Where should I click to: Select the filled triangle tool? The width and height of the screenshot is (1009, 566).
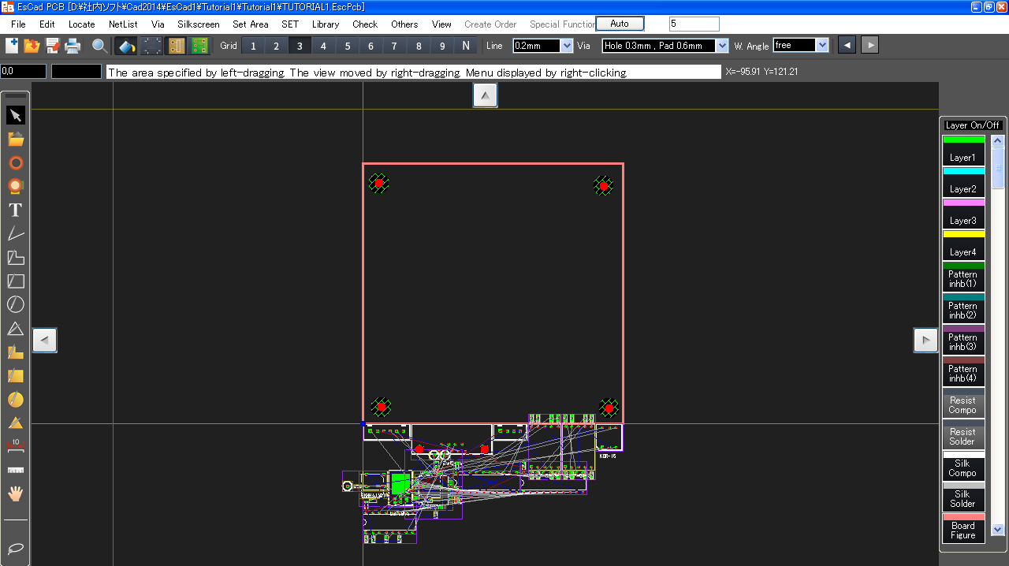click(16, 423)
